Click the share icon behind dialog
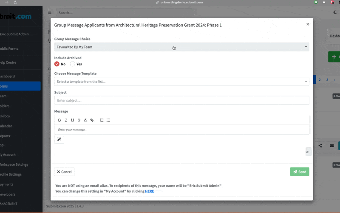 tap(320, 146)
